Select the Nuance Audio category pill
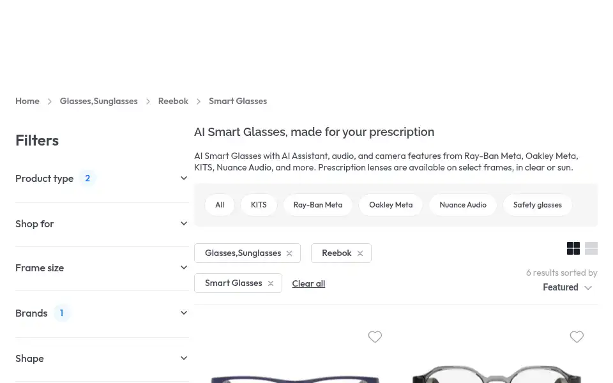613x383 pixels. click(x=463, y=205)
